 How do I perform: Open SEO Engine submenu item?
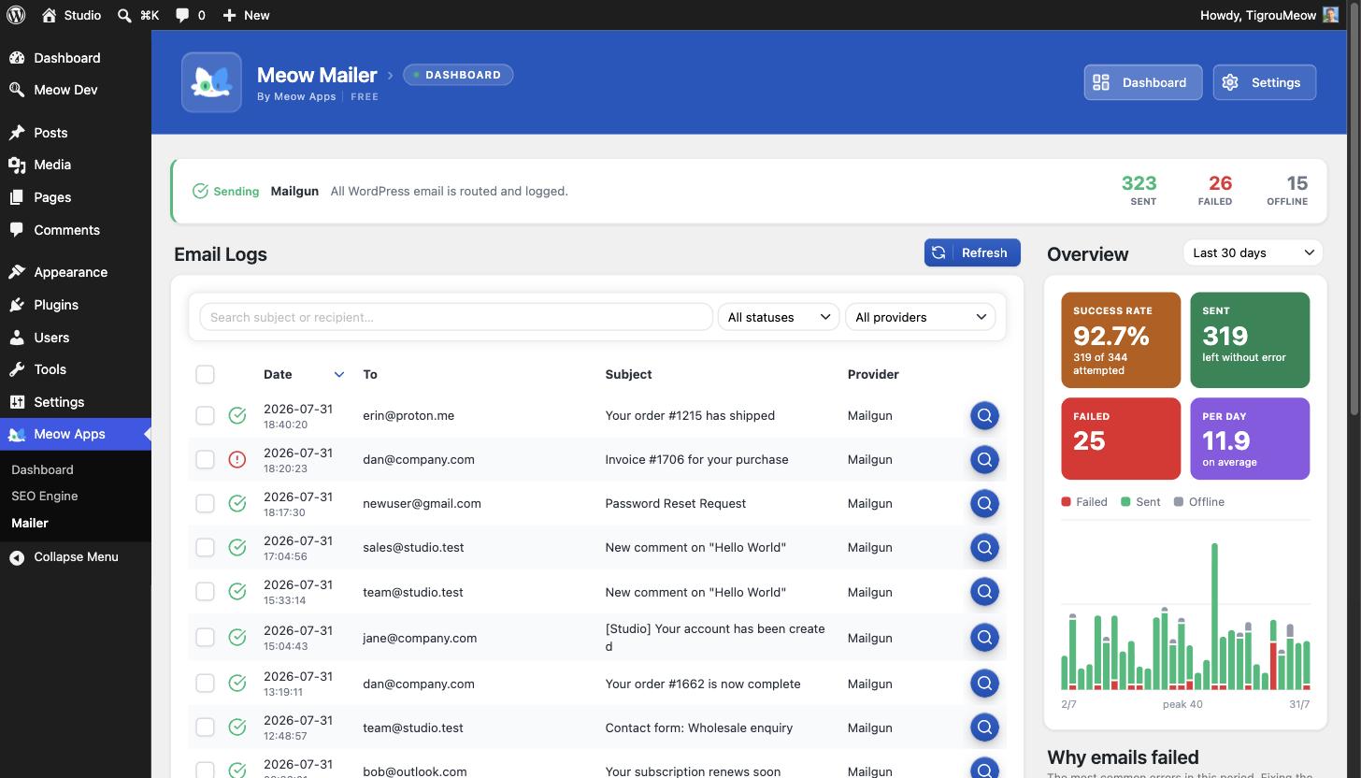(44, 496)
